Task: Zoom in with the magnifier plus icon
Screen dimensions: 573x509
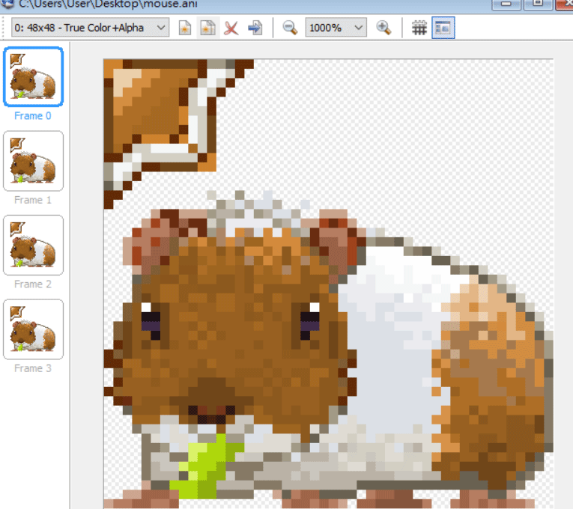Action: (x=383, y=28)
